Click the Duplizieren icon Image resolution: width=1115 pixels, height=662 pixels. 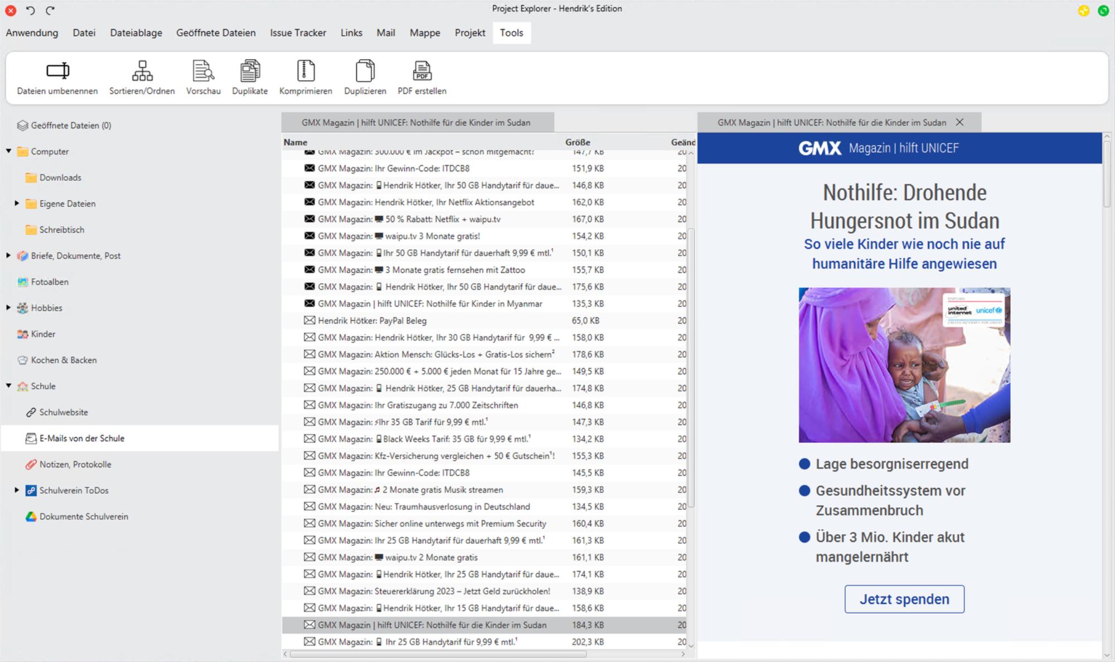tap(365, 71)
